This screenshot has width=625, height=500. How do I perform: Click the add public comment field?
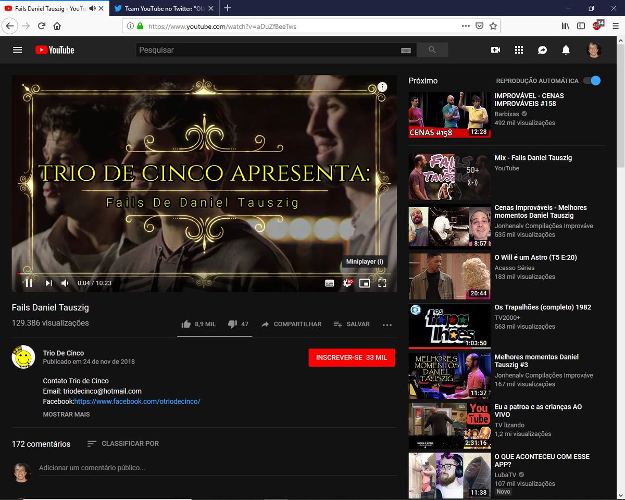pyautogui.click(x=218, y=468)
